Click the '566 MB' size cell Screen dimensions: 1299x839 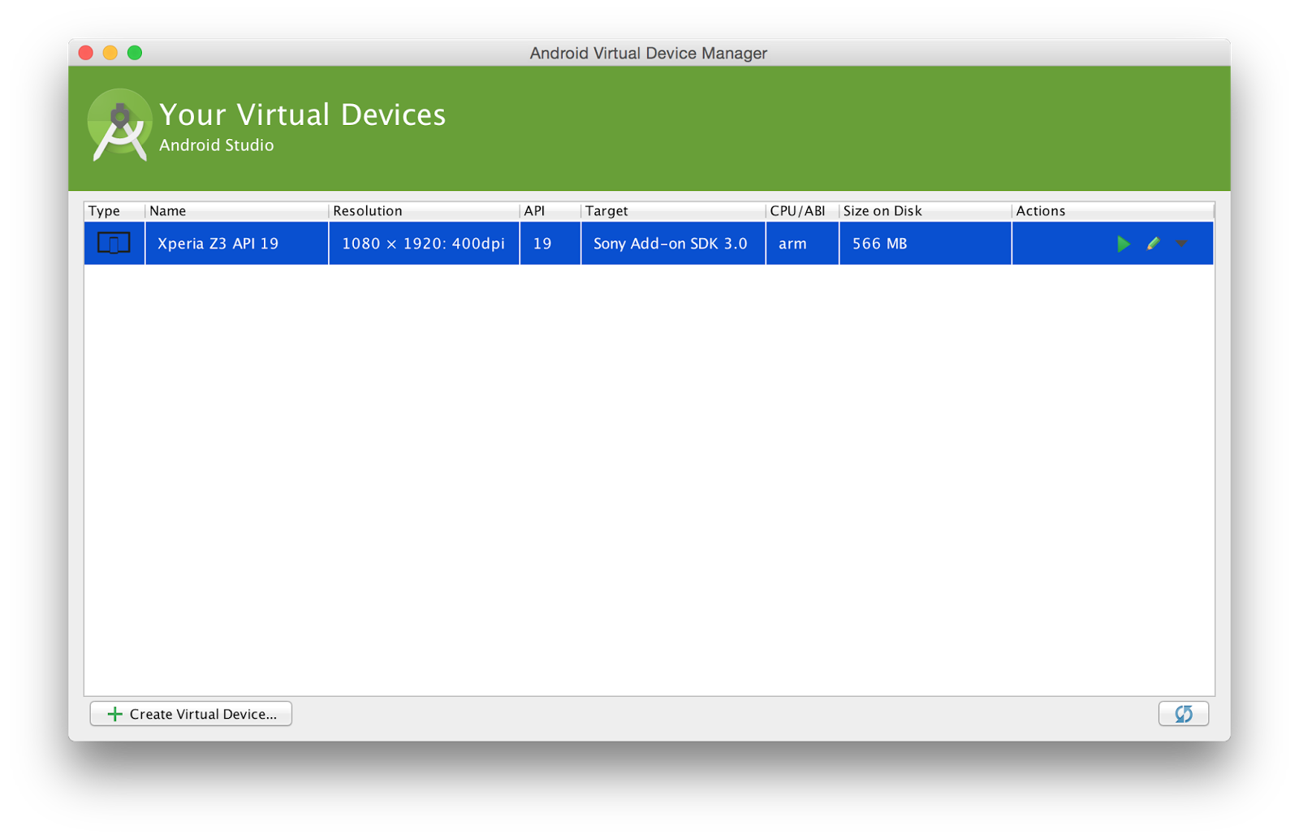tap(926, 244)
